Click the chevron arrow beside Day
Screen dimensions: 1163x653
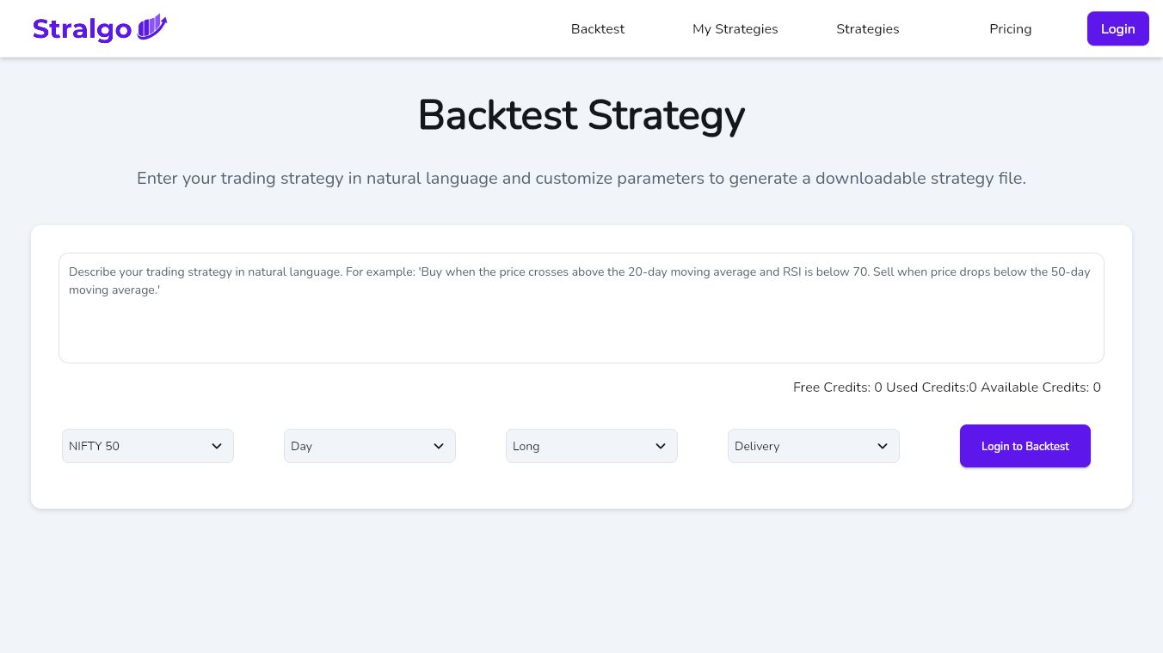(x=439, y=446)
